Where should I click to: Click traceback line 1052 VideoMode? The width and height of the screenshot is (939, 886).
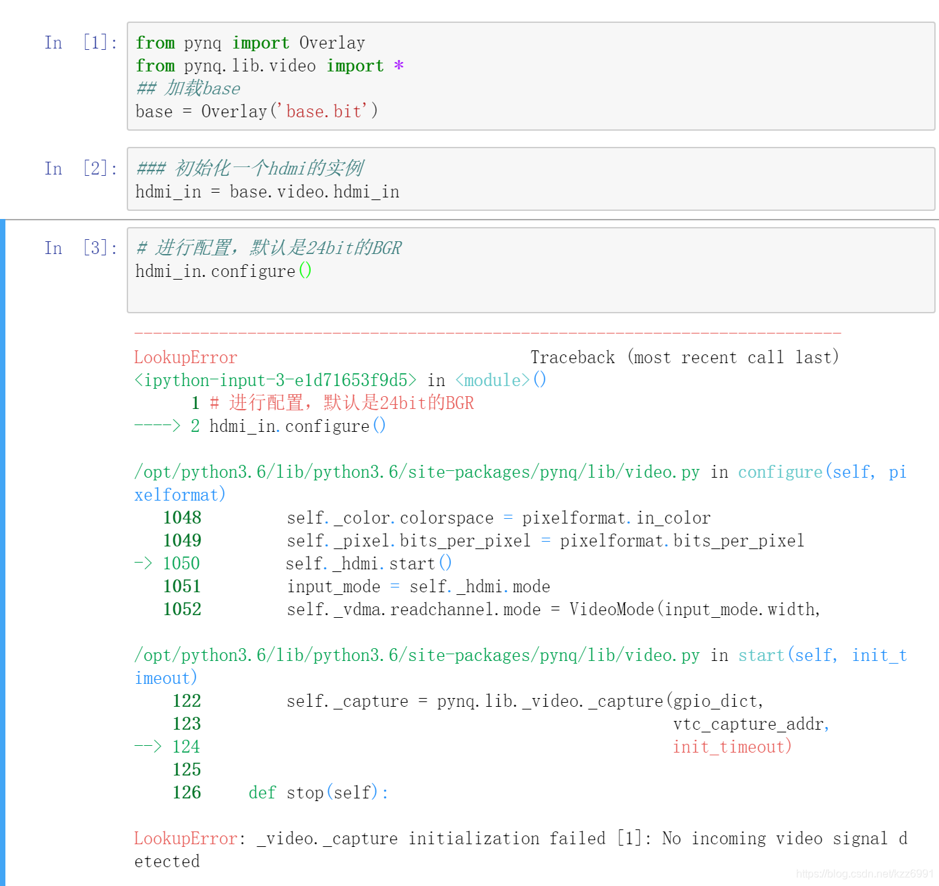pyautogui.click(x=491, y=610)
